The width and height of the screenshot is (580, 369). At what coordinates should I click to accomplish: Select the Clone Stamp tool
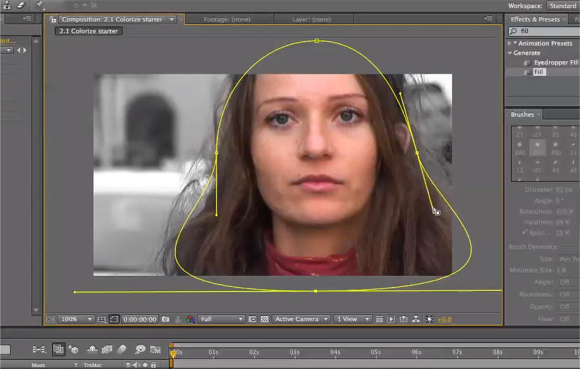coord(6,5)
